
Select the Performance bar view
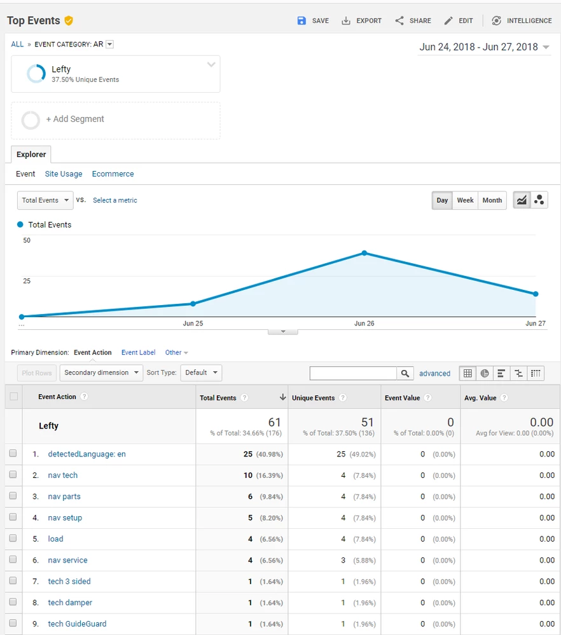[x=501, y=373]
